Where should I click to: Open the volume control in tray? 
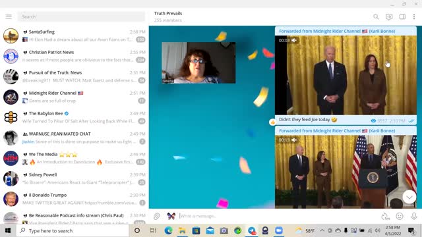pyautogui.click(x=378, y=230)
